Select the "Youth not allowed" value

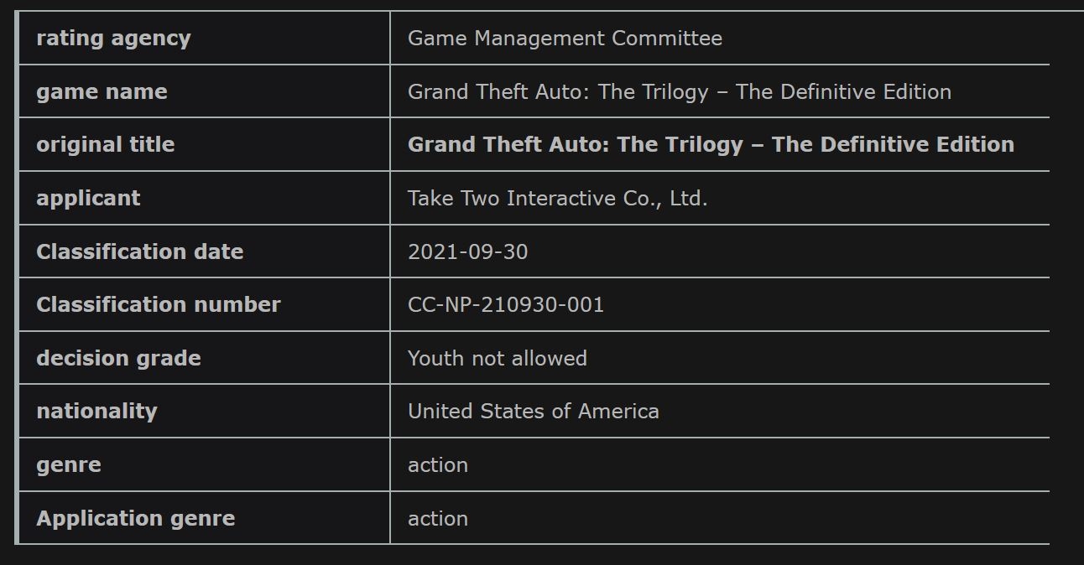pyautogui.click(x=497, y=359)
